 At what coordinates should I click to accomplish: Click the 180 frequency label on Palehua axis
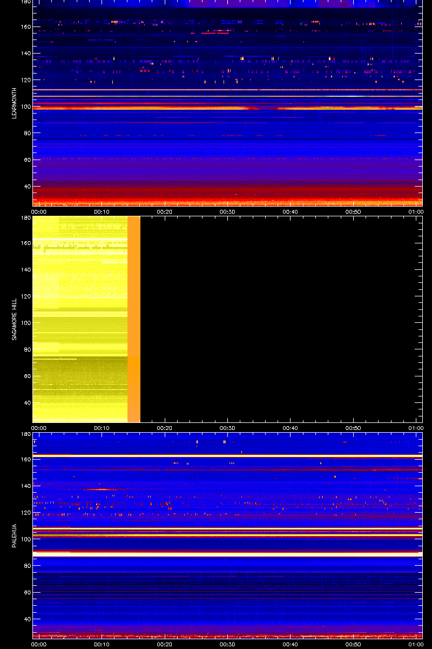[25, 435]
